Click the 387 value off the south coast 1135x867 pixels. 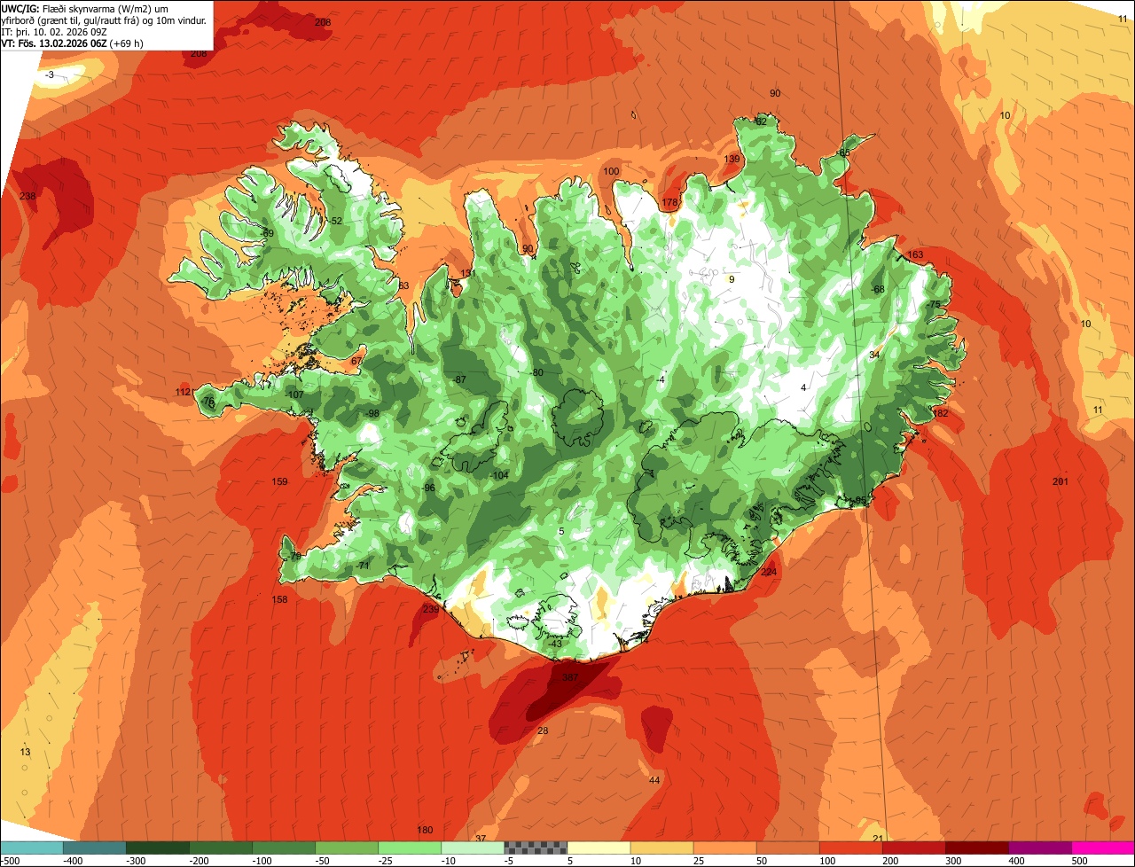(x=570, y=677)
